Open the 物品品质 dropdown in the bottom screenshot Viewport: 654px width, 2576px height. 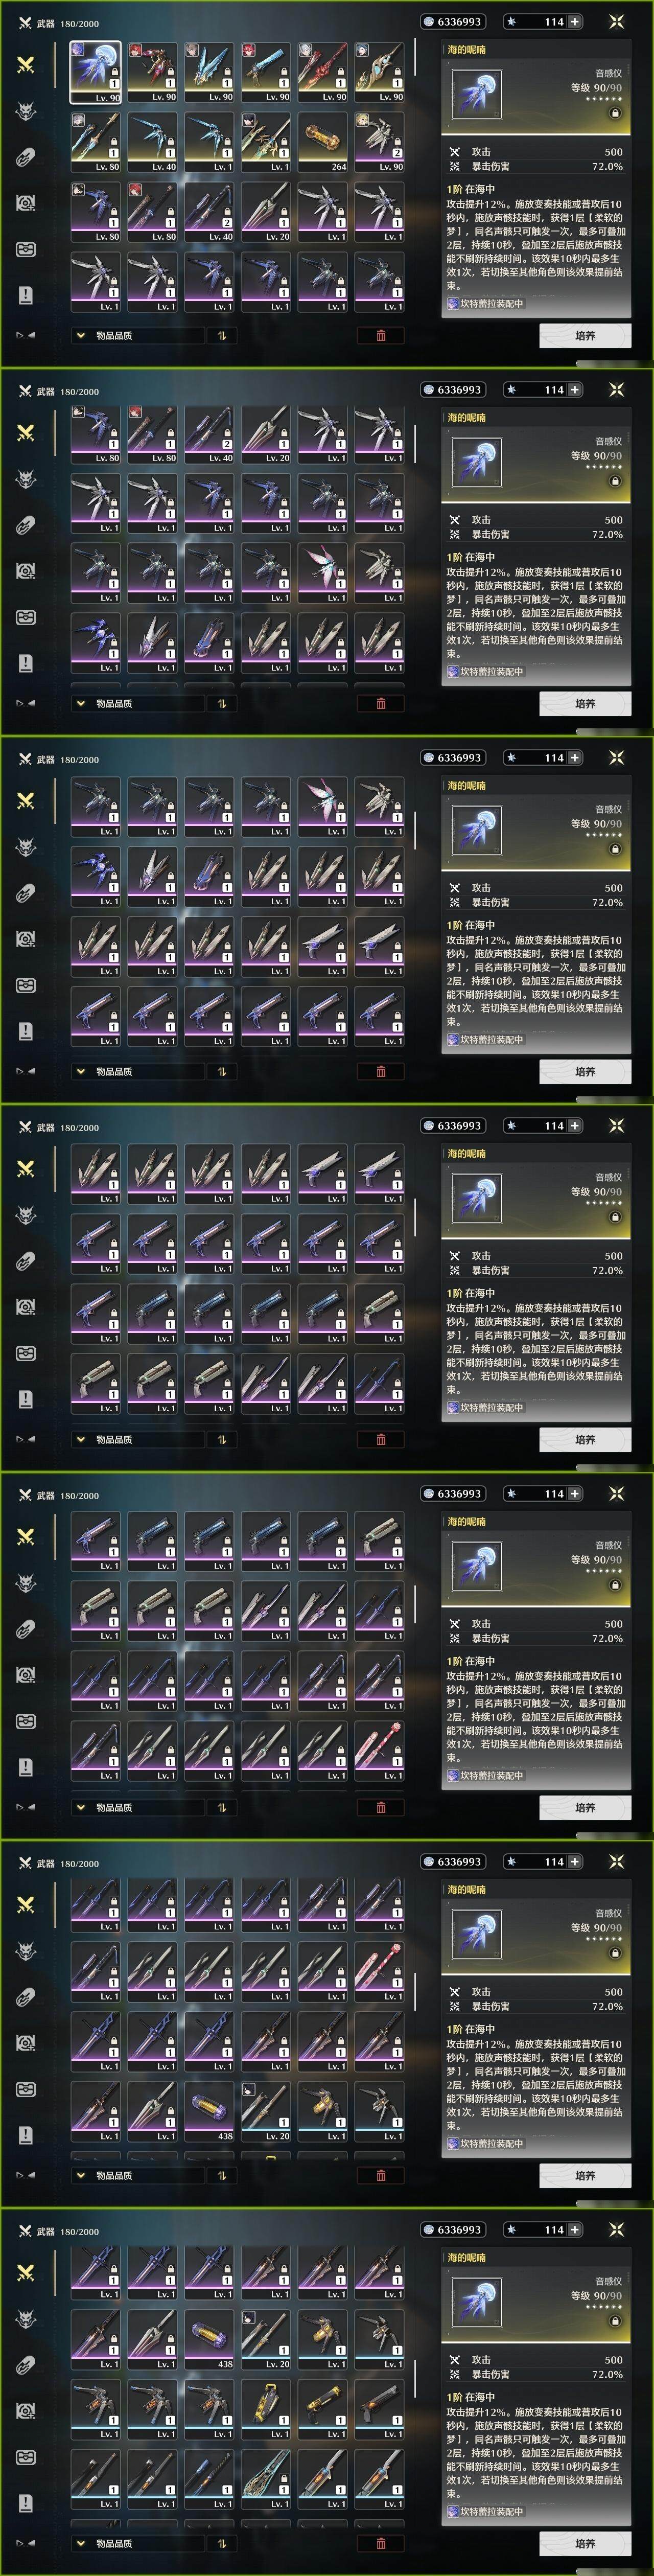(x=137, y=2543)
